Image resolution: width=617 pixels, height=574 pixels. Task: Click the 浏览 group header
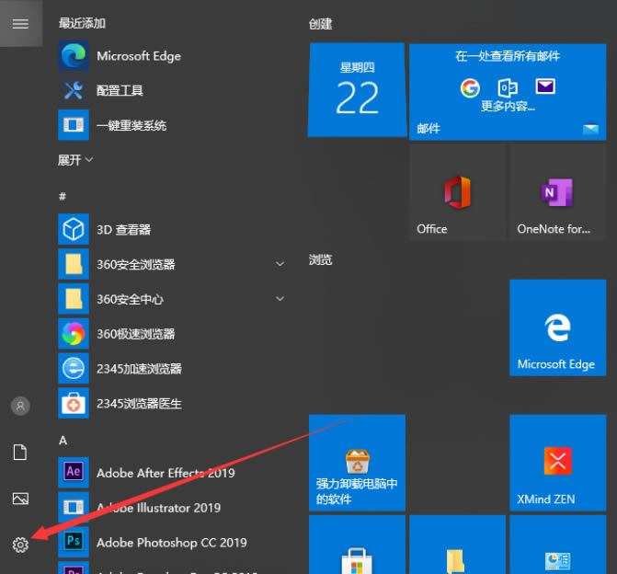[x=320, y=259]
